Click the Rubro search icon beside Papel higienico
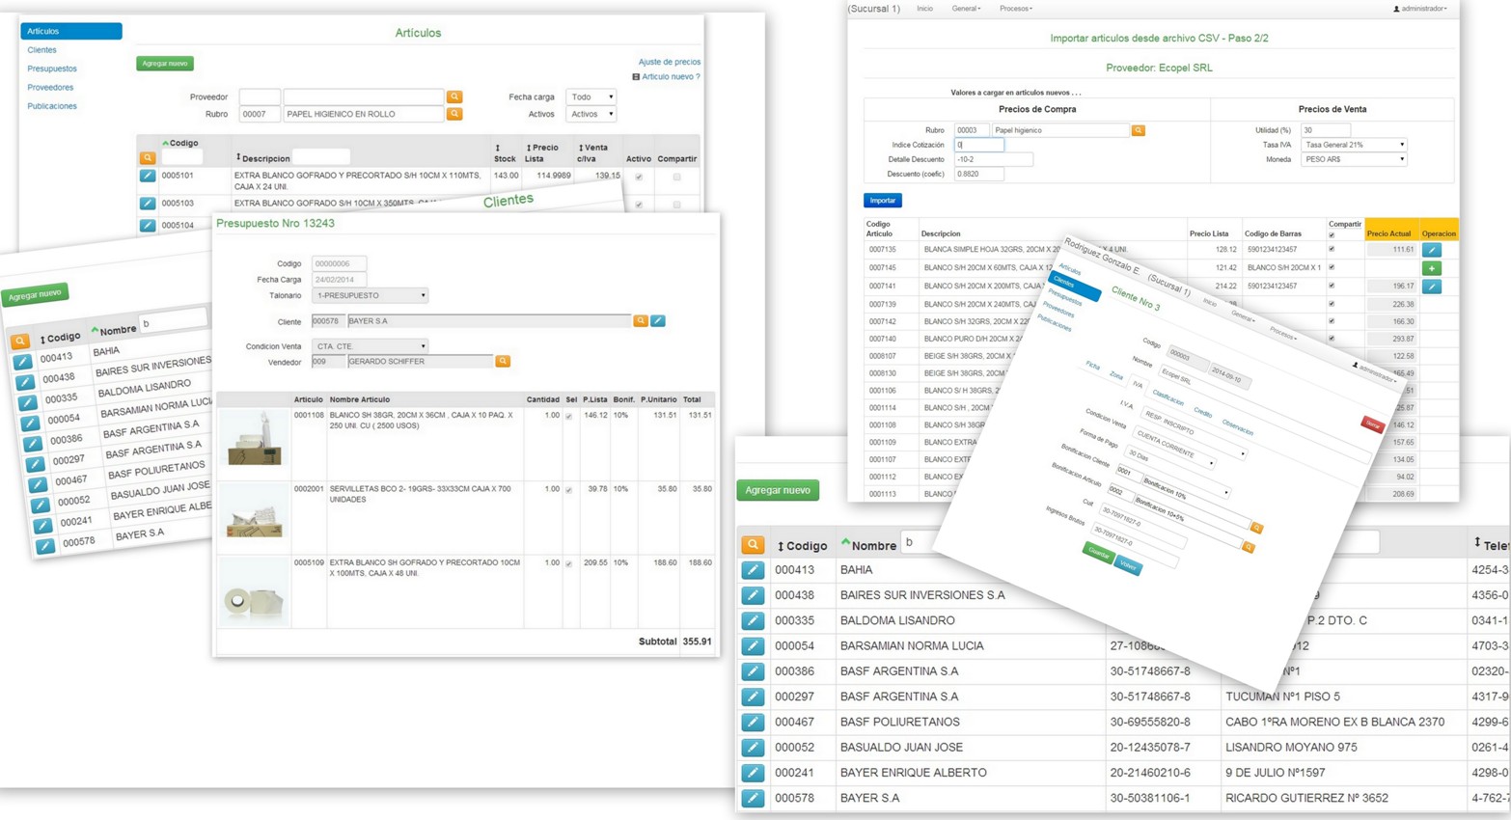Viewport: 1511px width, 820px height. click(1139, 130)
